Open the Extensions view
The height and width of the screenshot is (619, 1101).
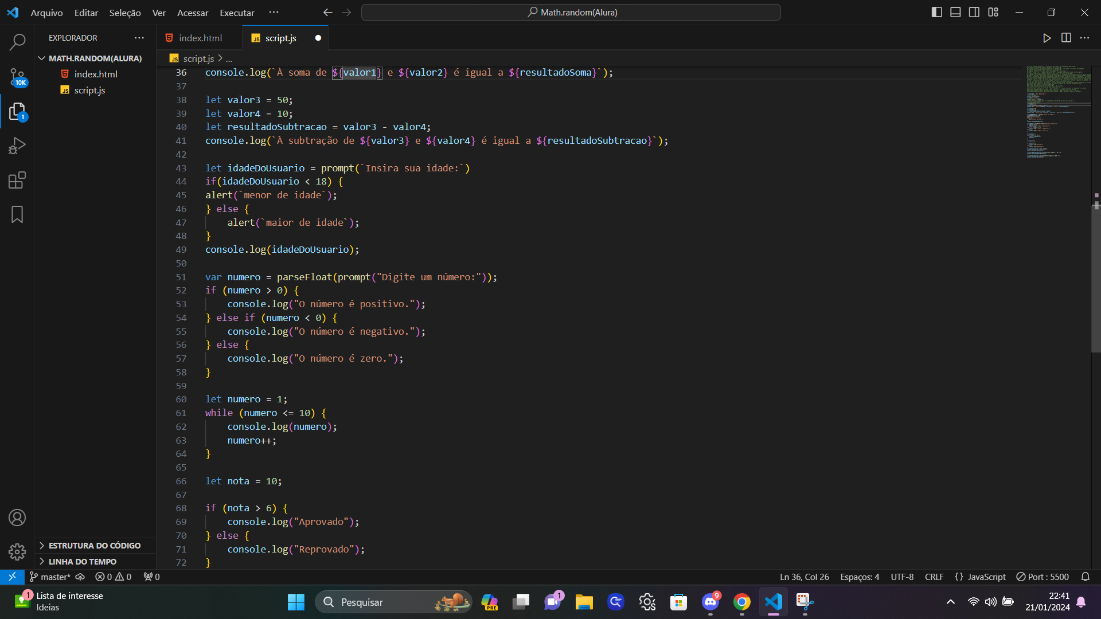click(17, 180)
